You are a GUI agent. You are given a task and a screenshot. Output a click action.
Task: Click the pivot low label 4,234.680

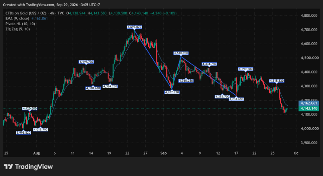236,99
